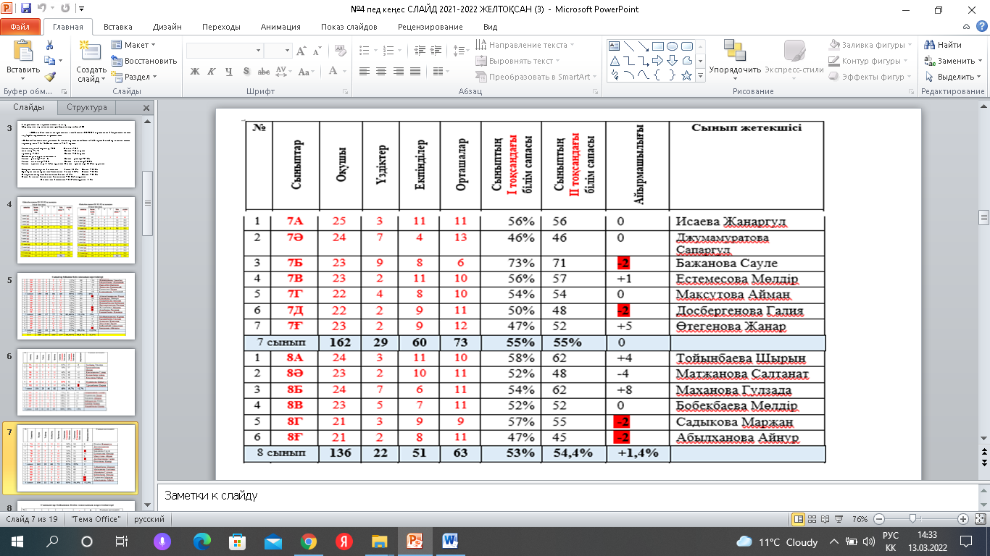Open the Вставка (Insert) ribbon tab
This screenshot has height=556, width=990.
(x=117, y=27)
